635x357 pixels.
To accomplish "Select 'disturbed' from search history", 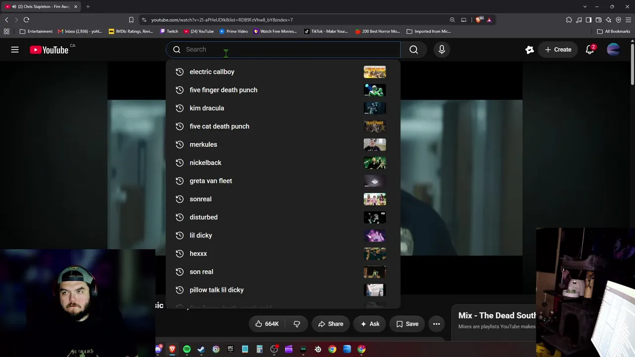I will [x=283, y=217].
